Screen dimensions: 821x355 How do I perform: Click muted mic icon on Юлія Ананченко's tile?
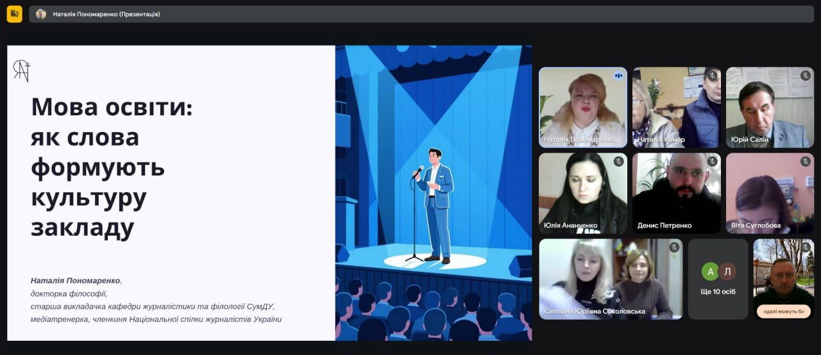(x=618, y=161)
